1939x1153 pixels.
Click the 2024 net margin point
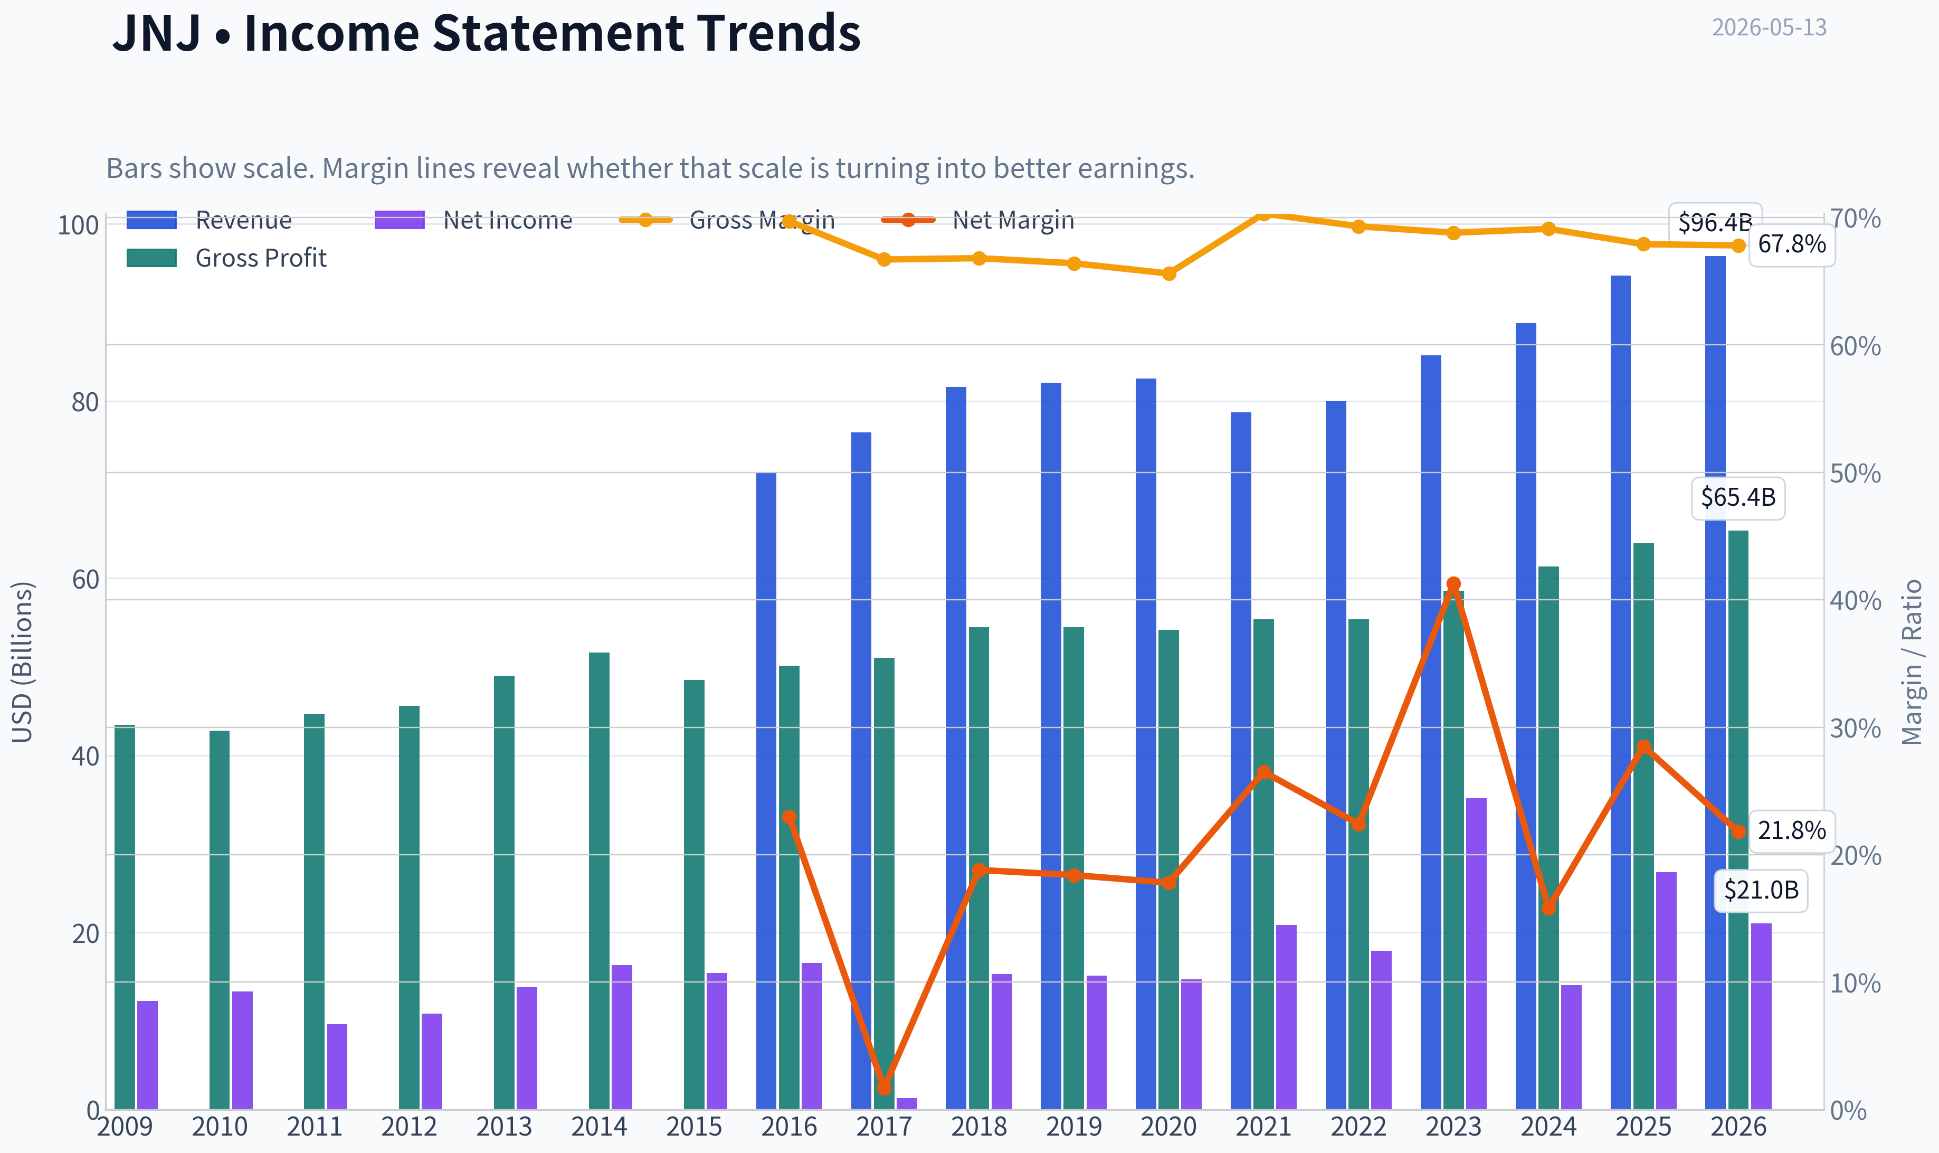point(1548,908)
